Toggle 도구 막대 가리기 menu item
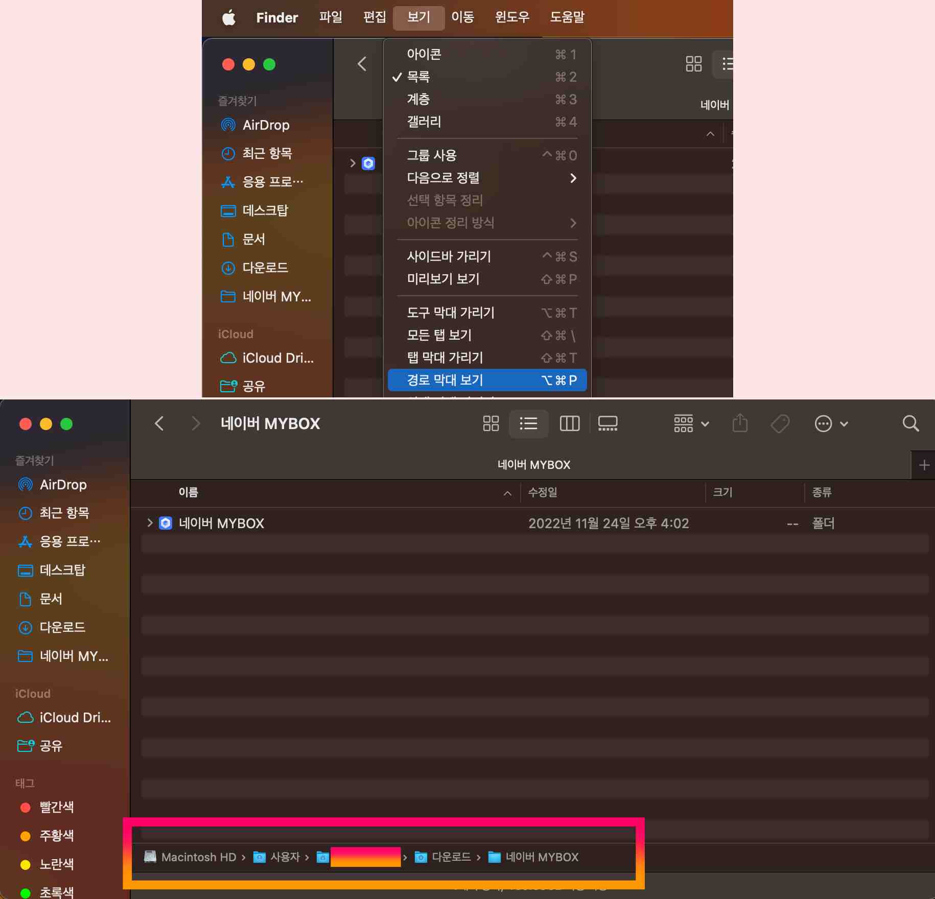 point(487,313)
